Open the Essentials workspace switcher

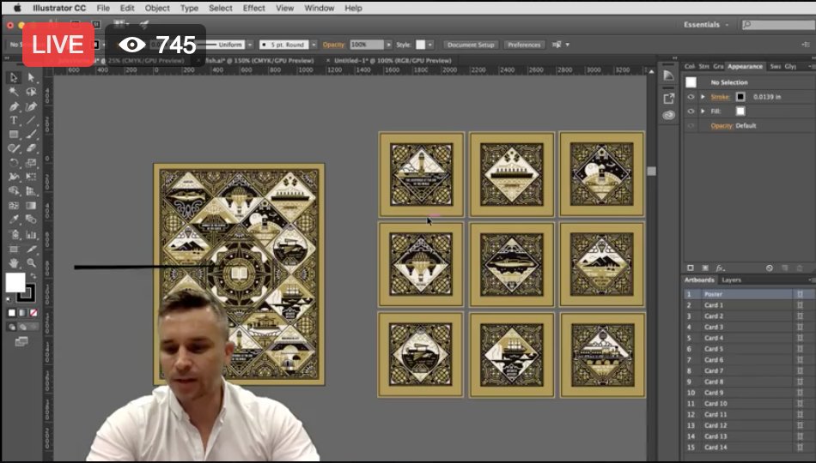(x=706, y=24)
